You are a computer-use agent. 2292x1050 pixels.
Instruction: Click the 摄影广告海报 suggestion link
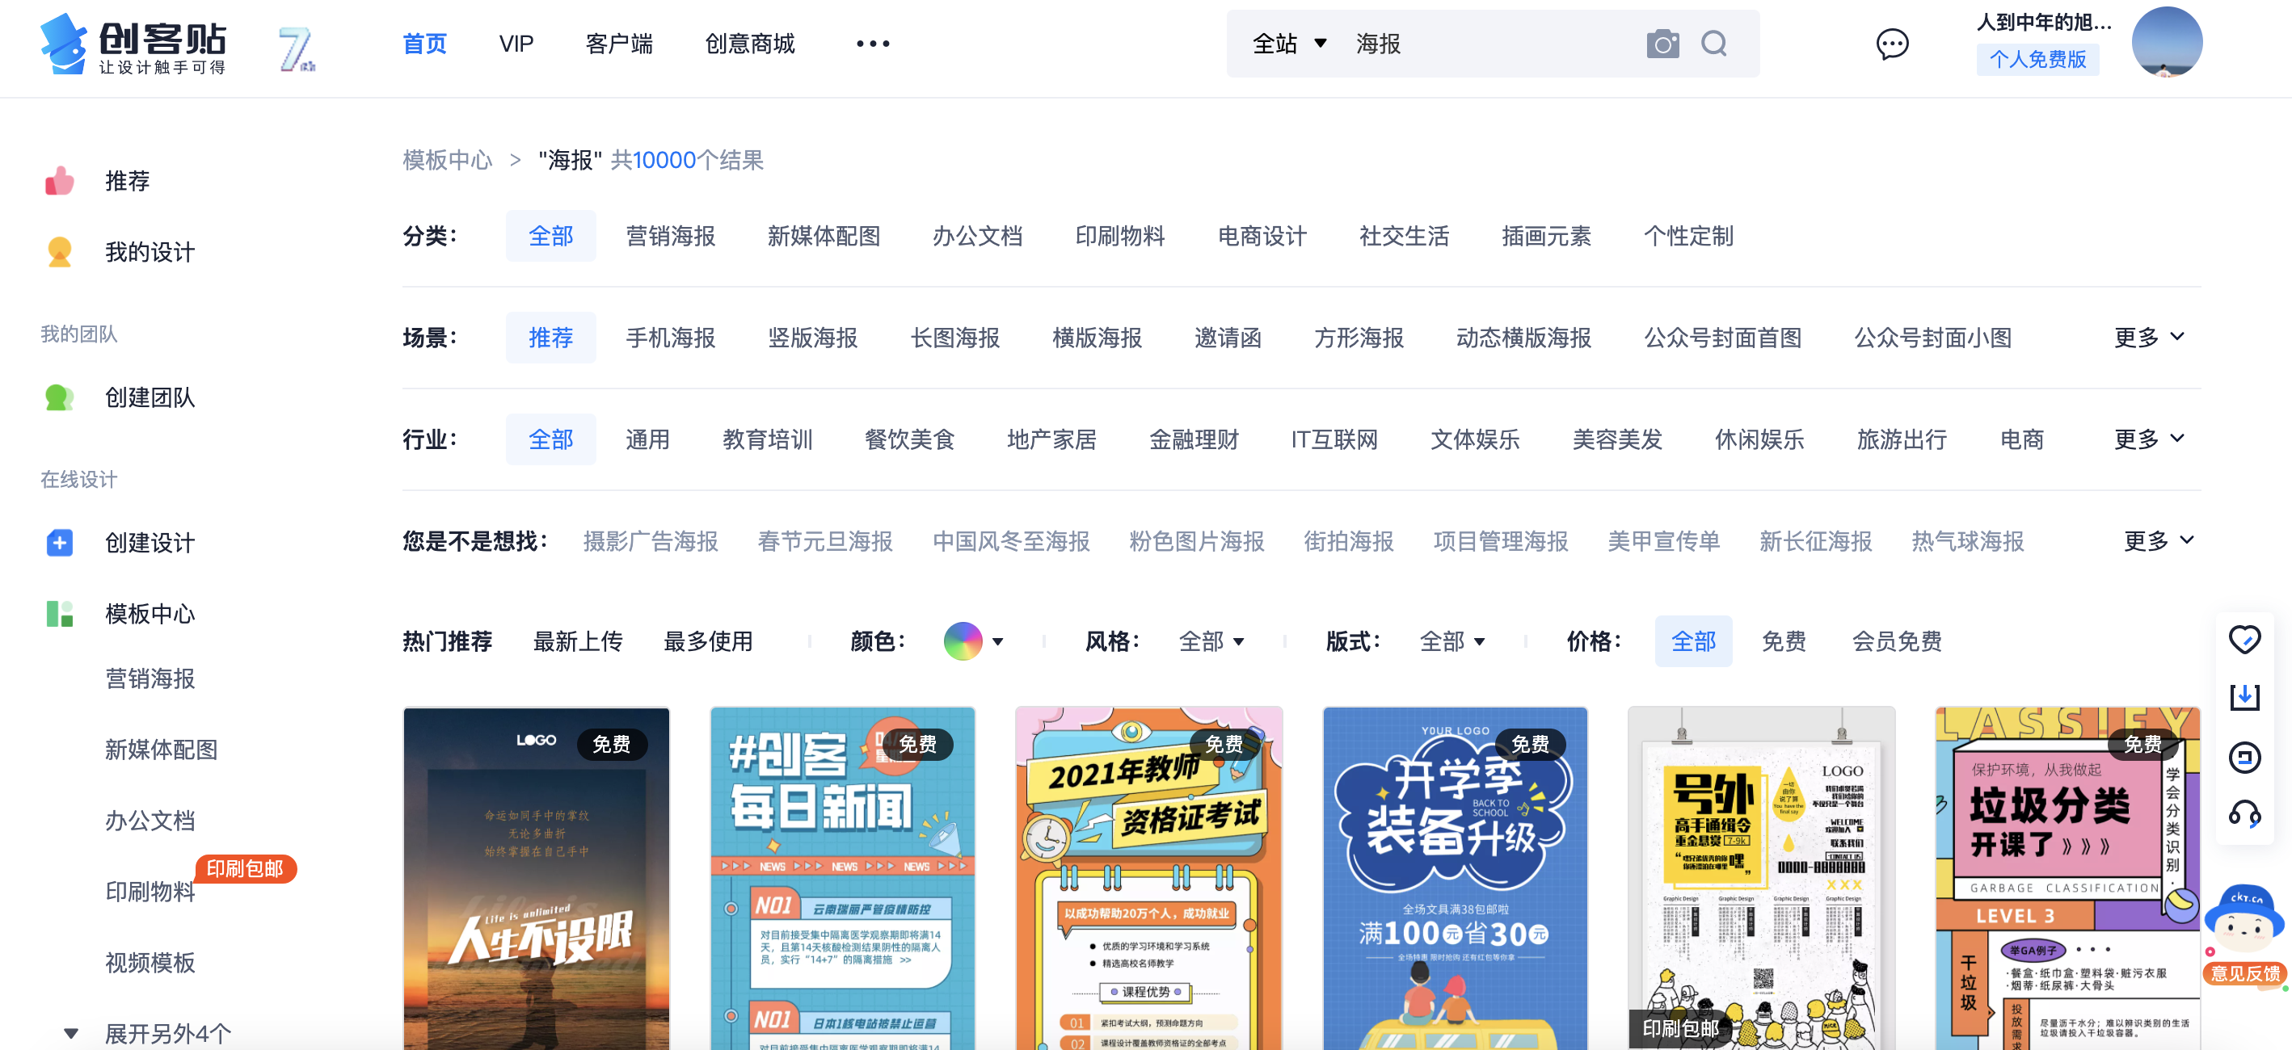pos(651,541)
